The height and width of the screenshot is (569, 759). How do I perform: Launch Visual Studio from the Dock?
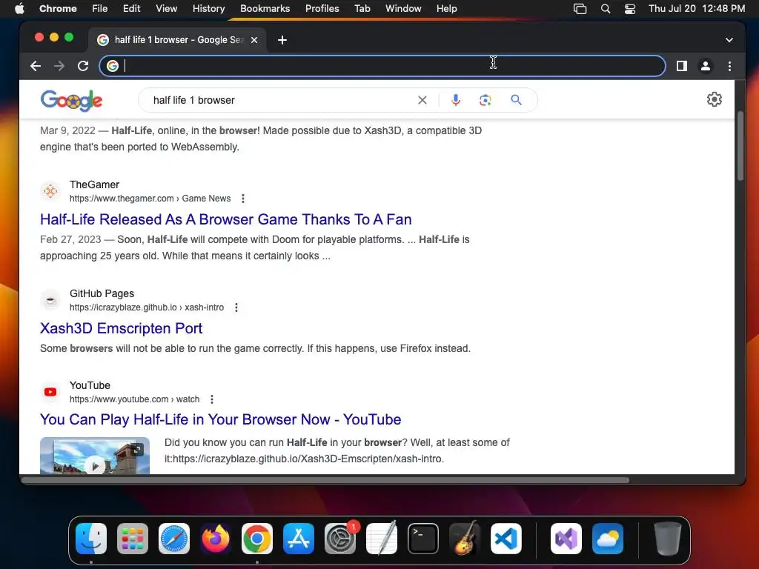pos(566,539)
